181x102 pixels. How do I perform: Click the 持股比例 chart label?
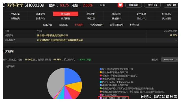pyautogui.click(x=10, y=66)
